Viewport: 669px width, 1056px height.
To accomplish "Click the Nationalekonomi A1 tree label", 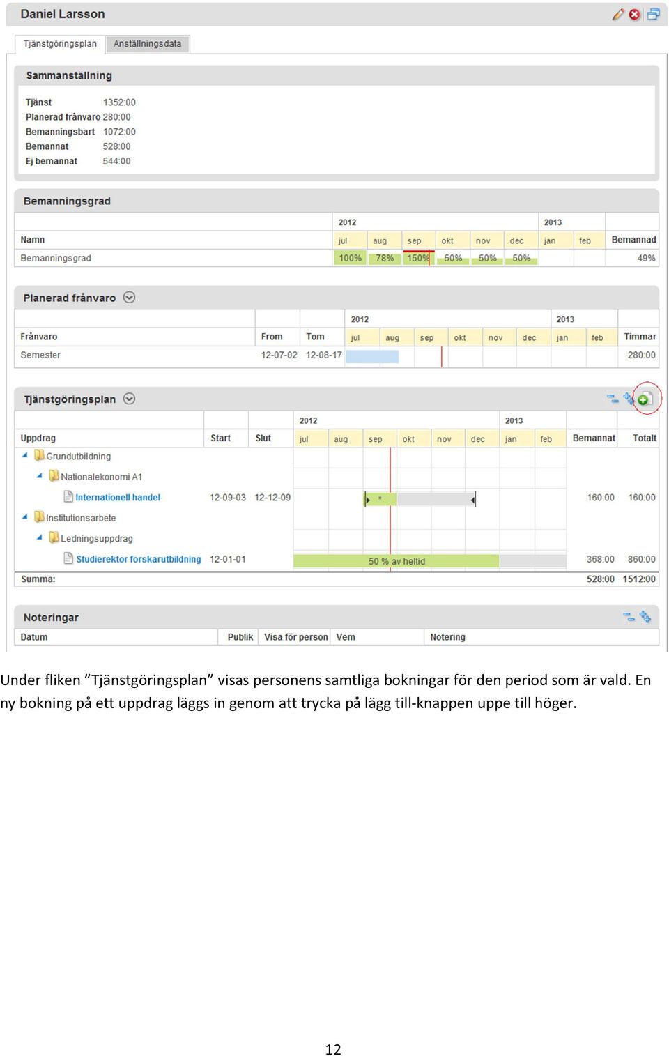I will tap(102, 477).
